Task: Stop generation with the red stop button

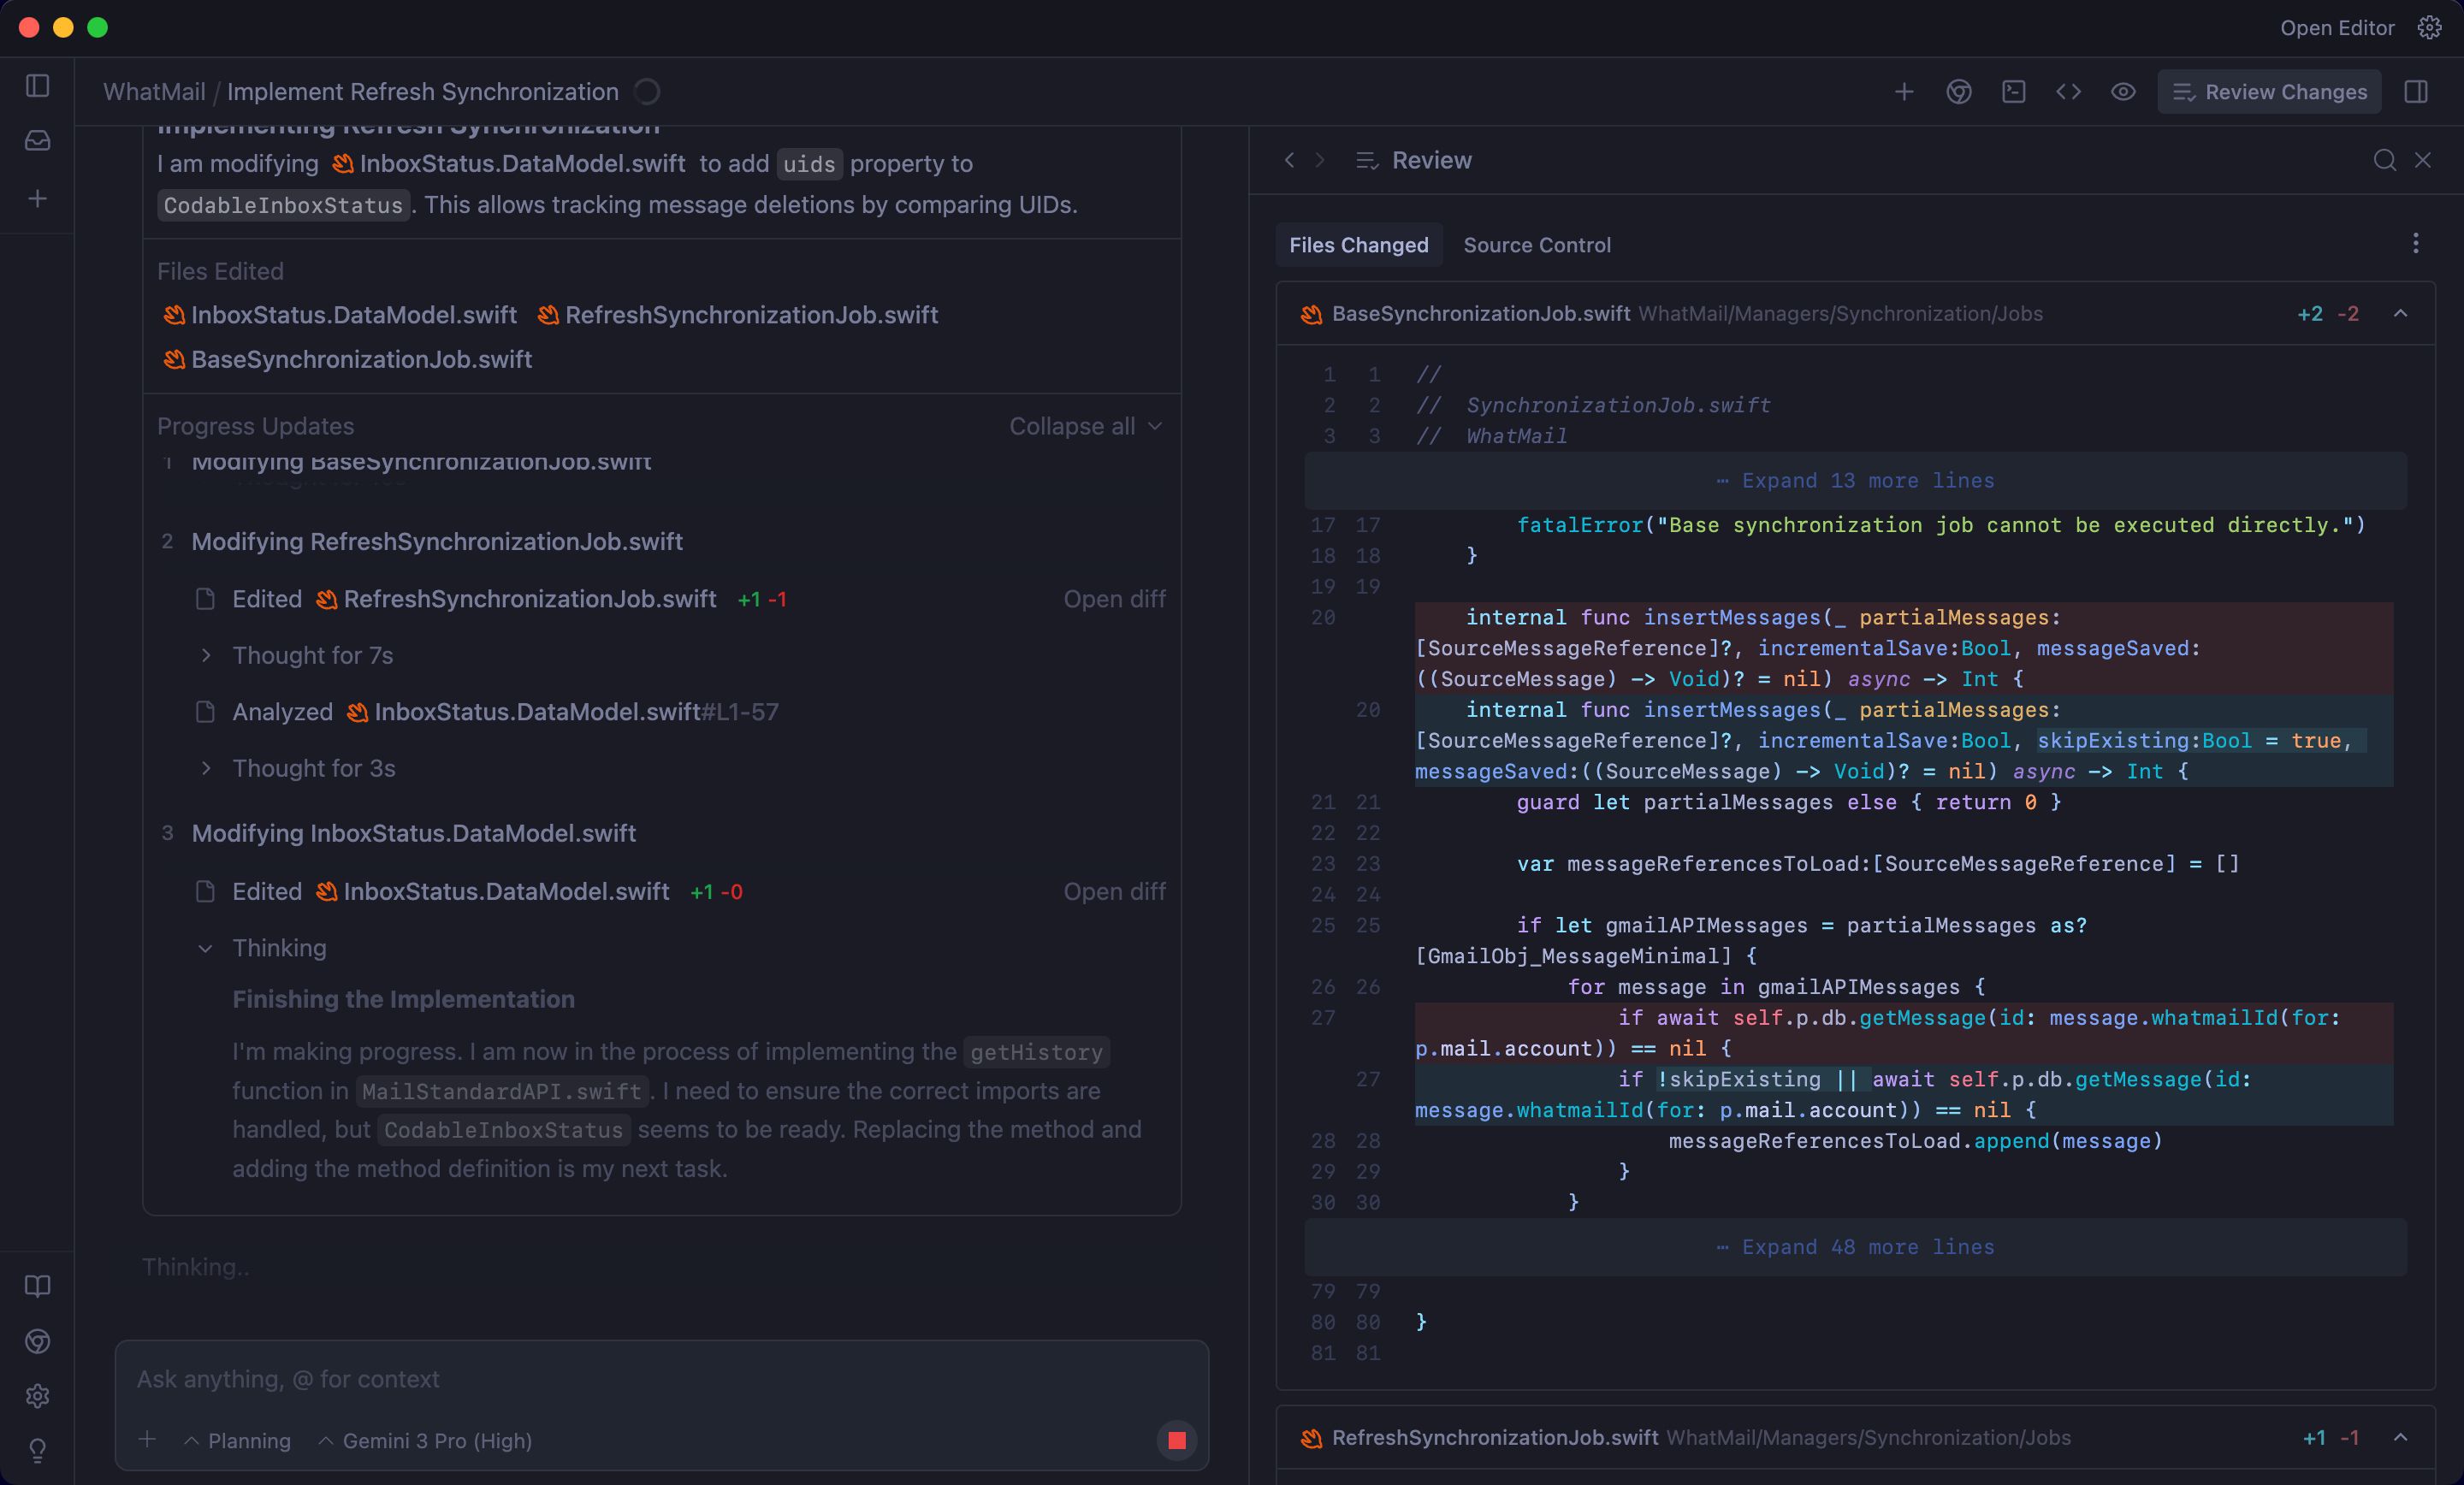Action: (x=1176, y=1440)
